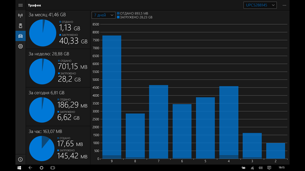Select the За неделю 28,88 GB panel
305x171 pixels.
point(58,68)
